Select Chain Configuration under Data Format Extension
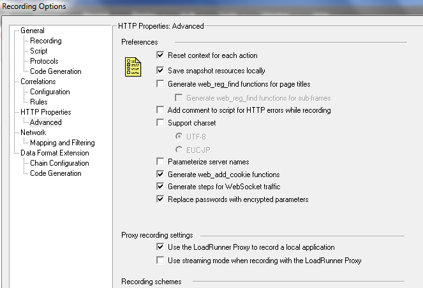Viewport: 423px width, 288px height. [59, 163]
